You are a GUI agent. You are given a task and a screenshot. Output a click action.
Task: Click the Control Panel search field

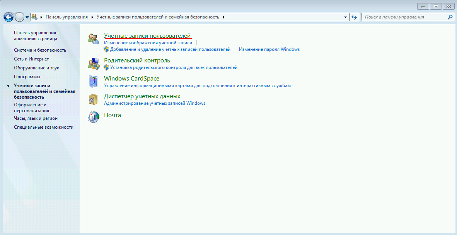point(404,17)
